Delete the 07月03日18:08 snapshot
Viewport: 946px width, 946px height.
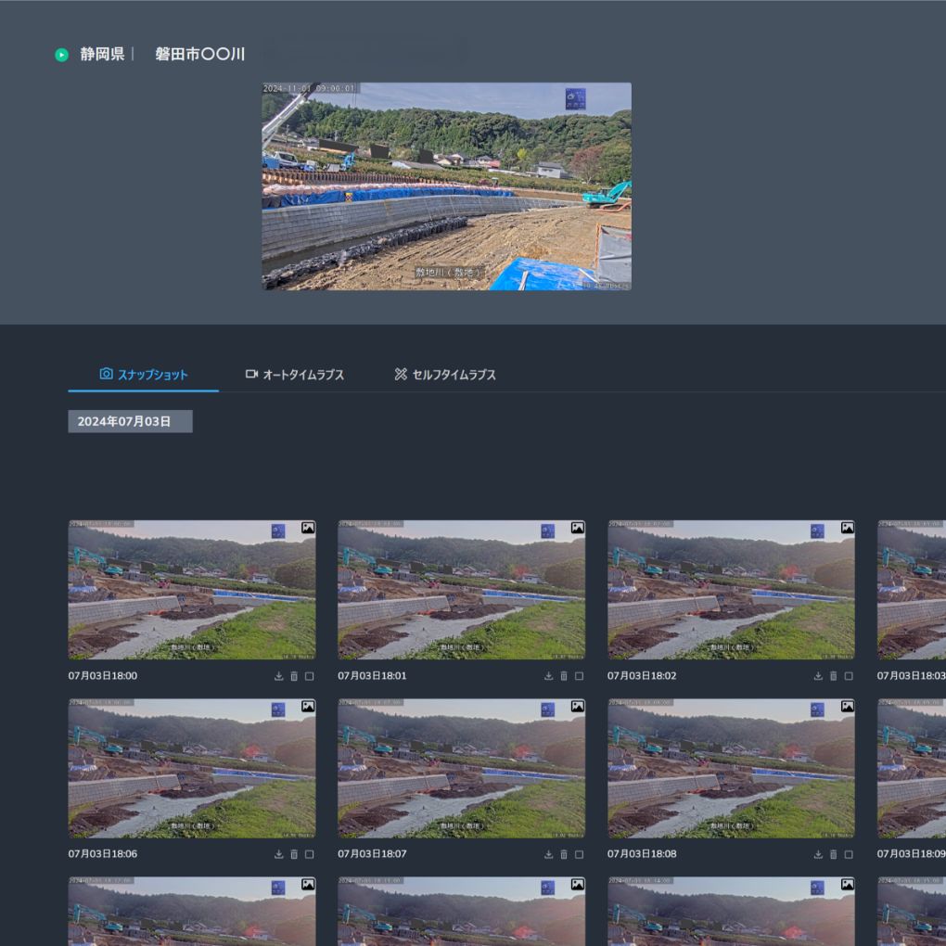pyautogui.click(x=834, y=854)
